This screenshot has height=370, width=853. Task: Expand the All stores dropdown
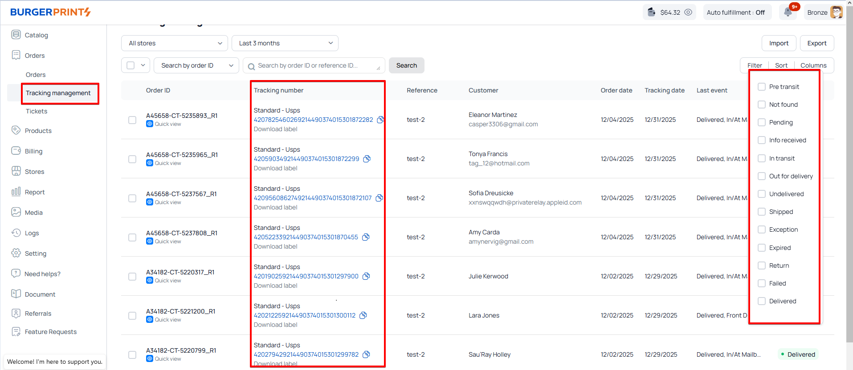175,43
